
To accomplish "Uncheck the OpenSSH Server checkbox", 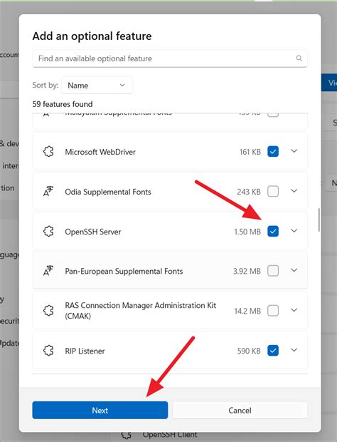I will [273, 232].
